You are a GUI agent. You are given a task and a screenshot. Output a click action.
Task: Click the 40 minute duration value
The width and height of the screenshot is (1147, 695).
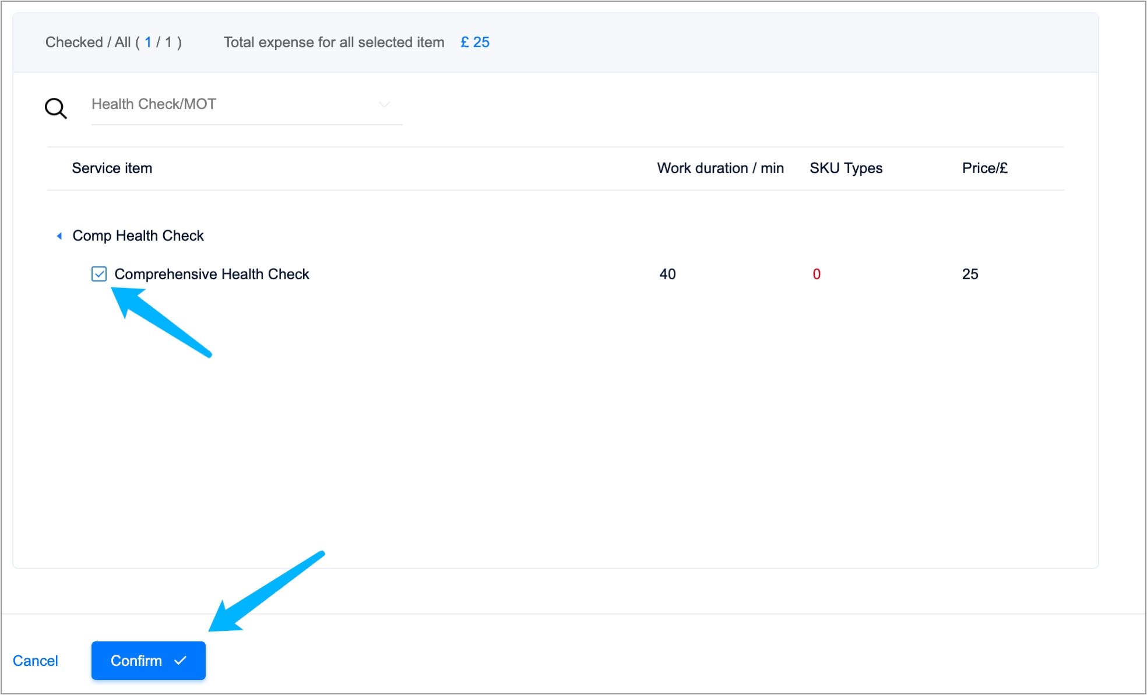(667, 274)
